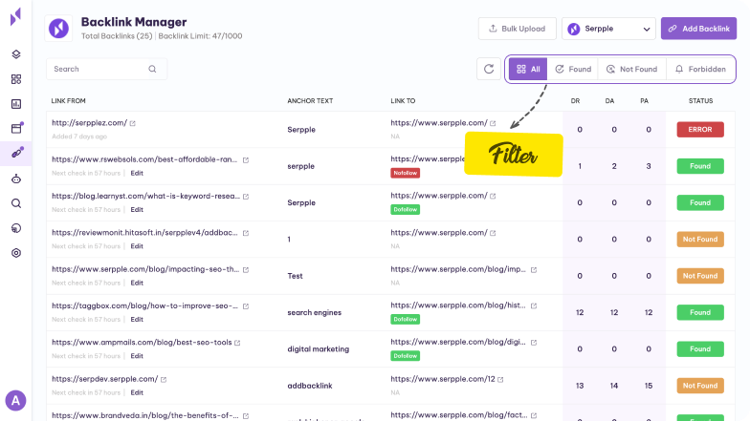
Task: Select the backlink chain icon in sidebar
Action: point(17,153)
